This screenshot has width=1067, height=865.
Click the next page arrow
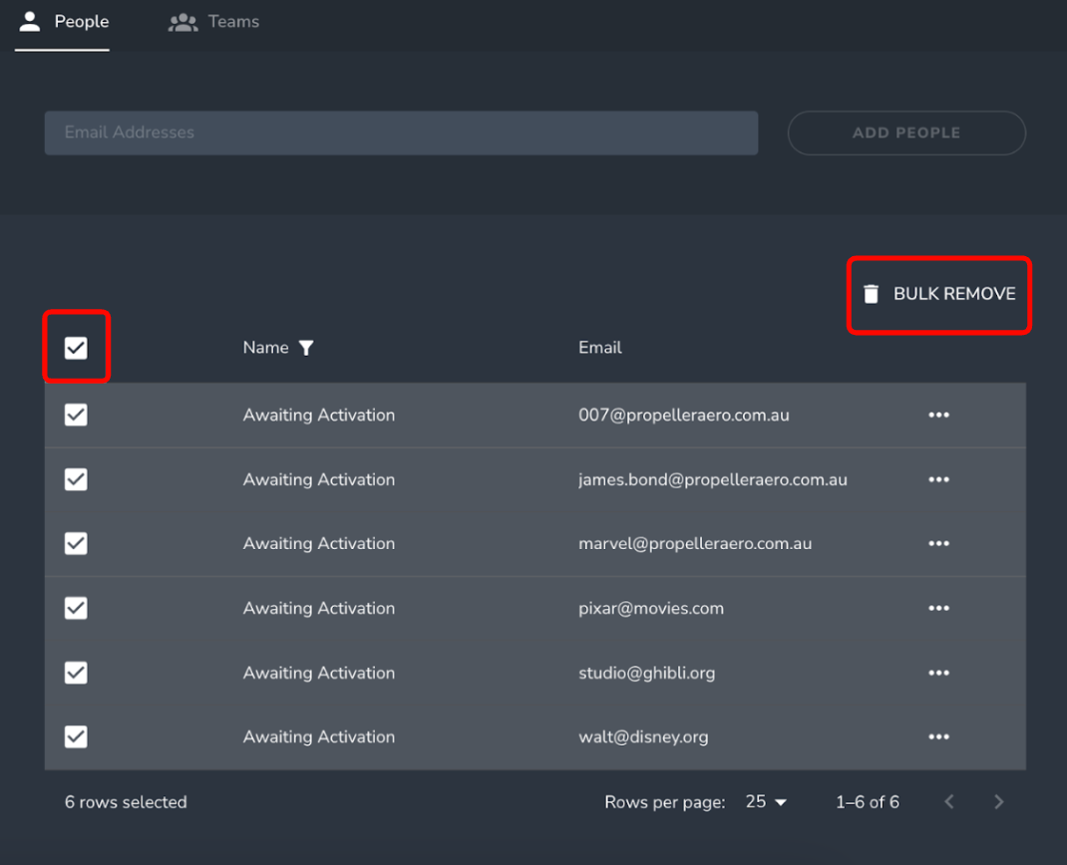point(998,801)
